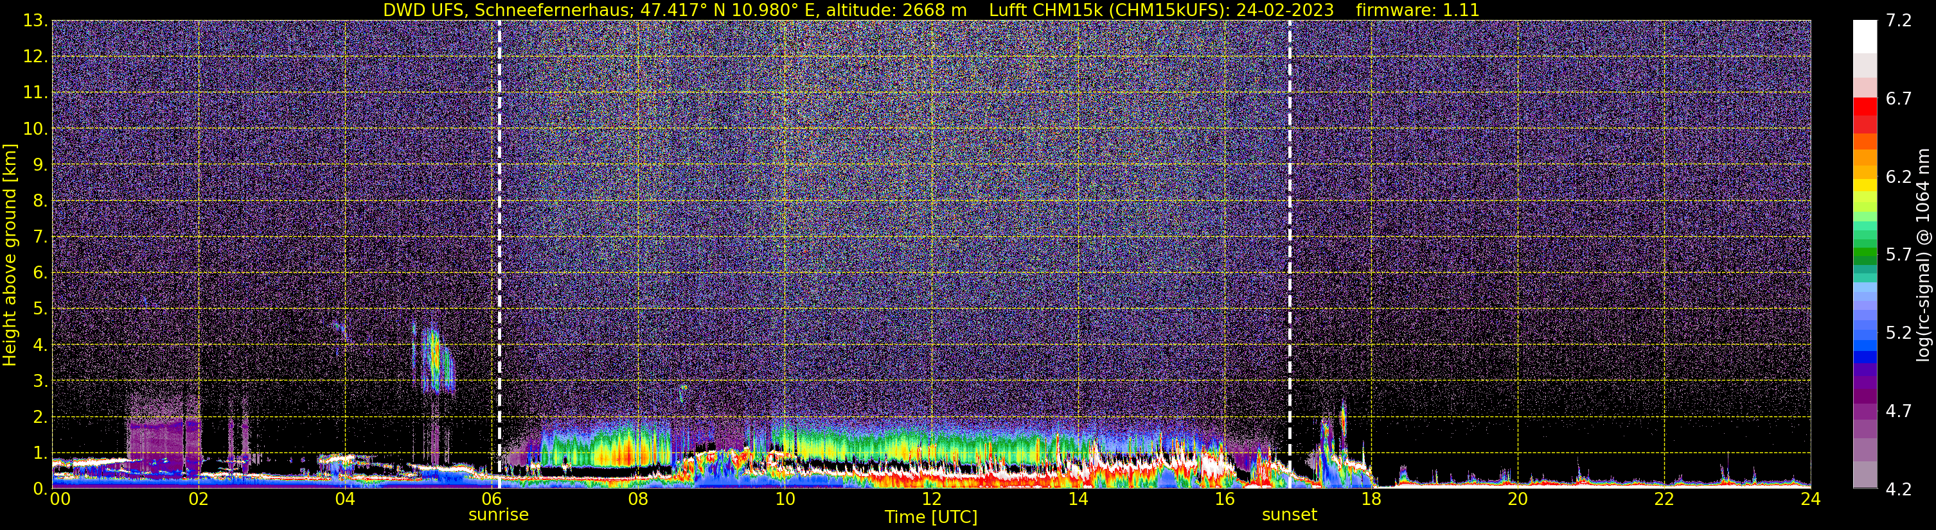Click the 'sunset' label below the time axis
Screen dimensions: 1936x530
(1290, 515)
